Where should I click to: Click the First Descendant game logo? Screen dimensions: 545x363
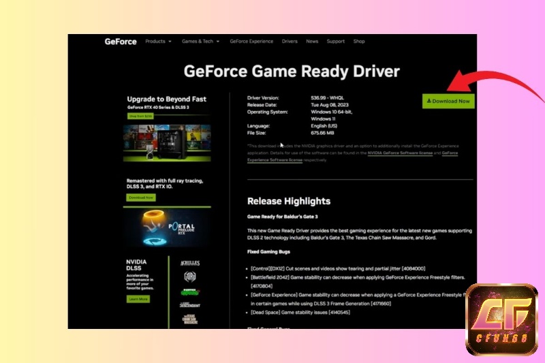[x=190, y=305]
